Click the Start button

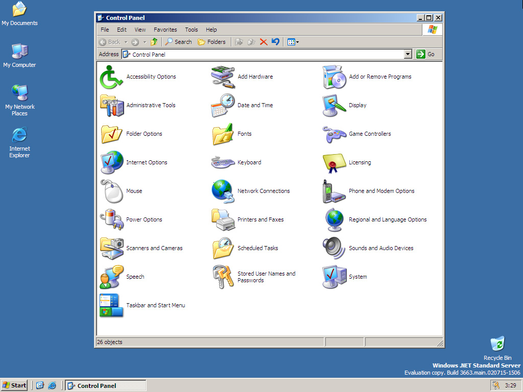pos(14,385)
